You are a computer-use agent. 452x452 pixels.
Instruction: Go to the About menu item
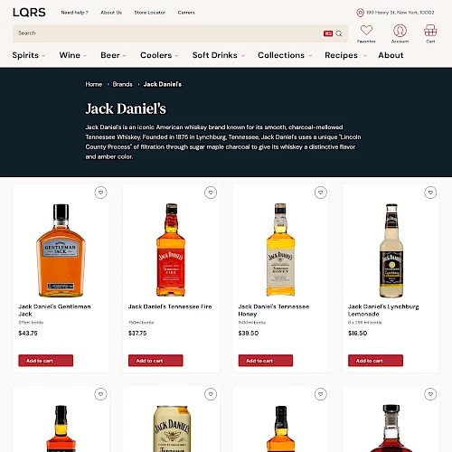tap(391, 55)
